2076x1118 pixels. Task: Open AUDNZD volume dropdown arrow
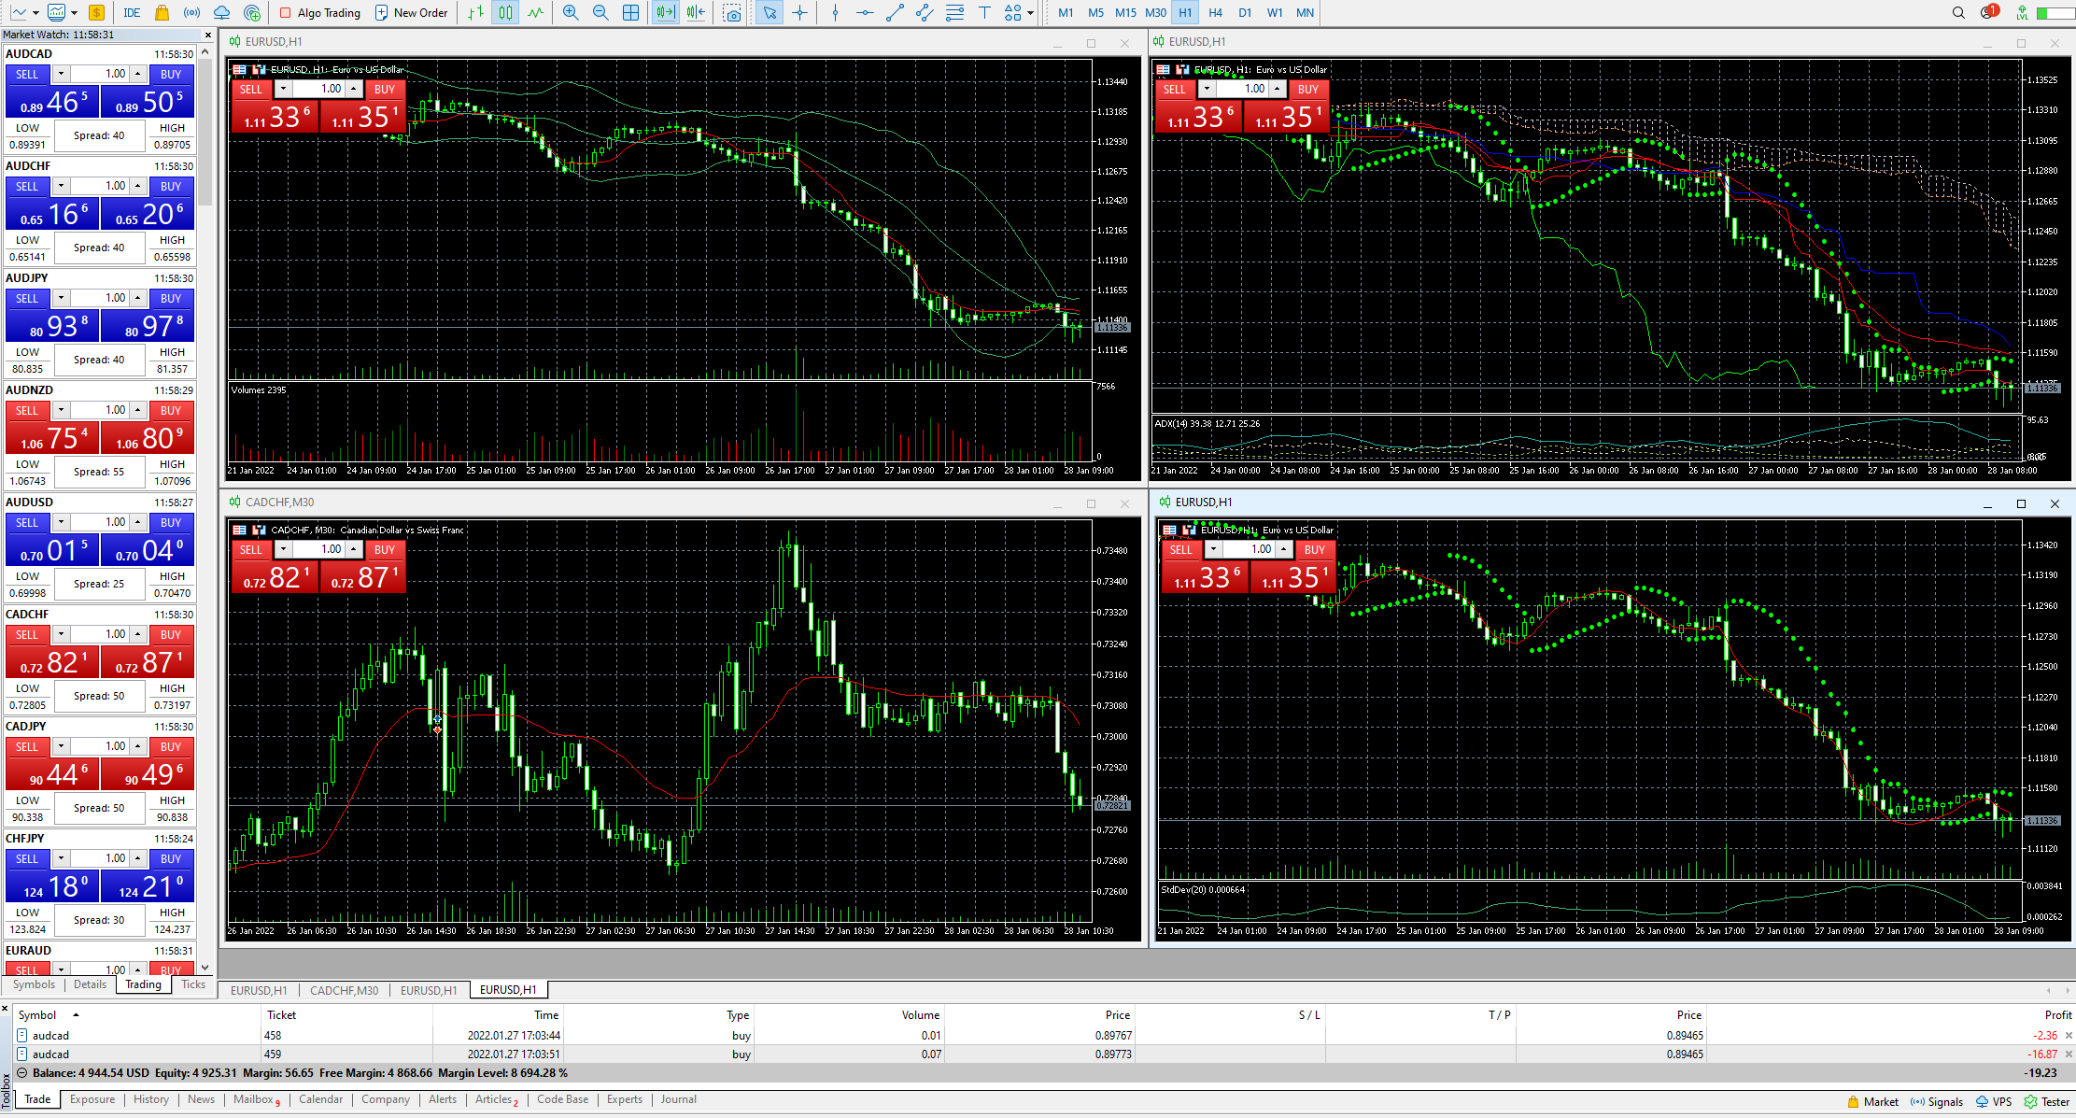[61, 410]
